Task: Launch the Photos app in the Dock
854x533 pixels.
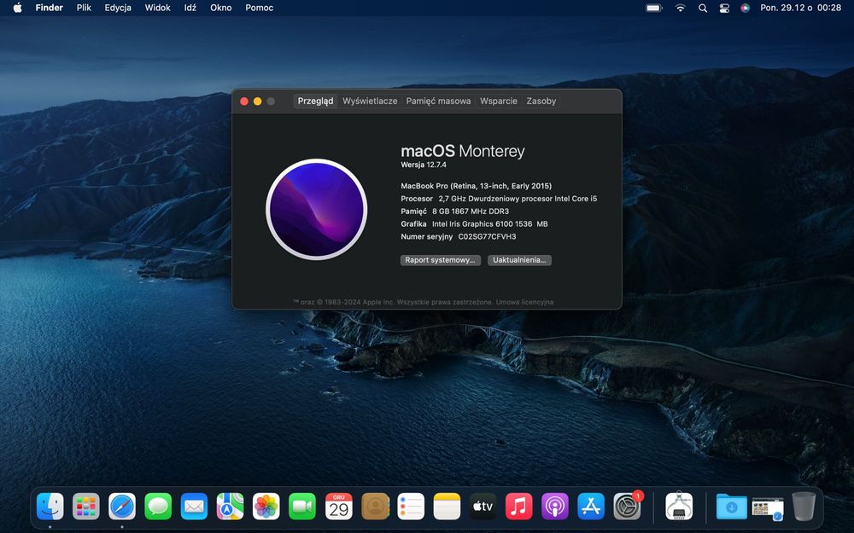Action: click(x=266, y=507)
